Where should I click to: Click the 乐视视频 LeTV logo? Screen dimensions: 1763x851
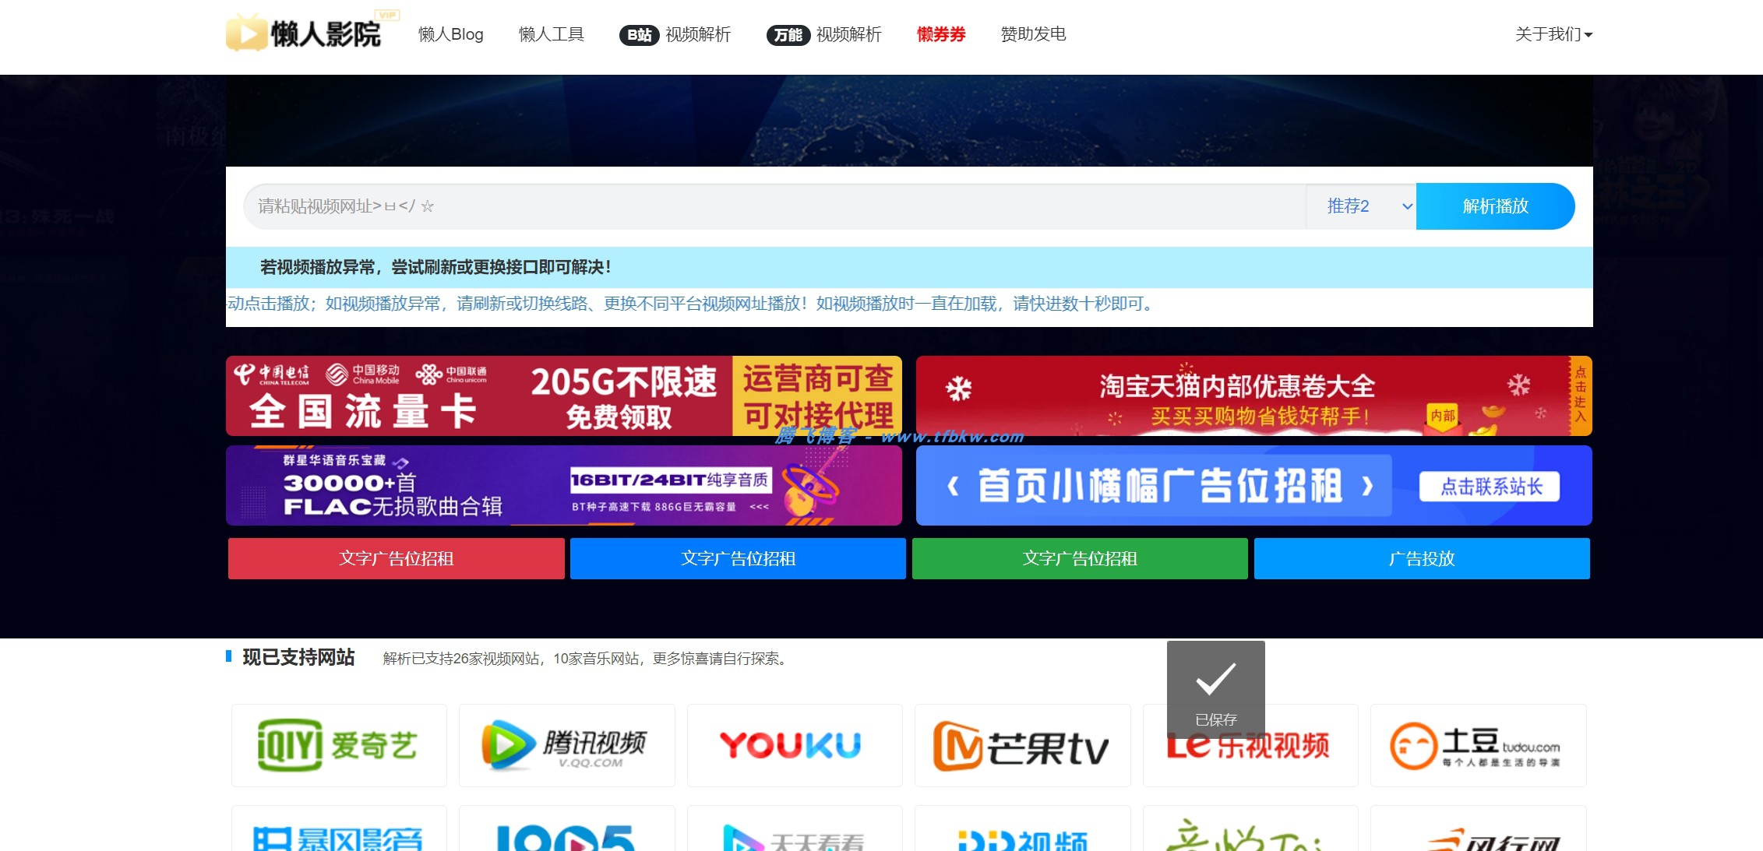click(x=1250, y=745)
